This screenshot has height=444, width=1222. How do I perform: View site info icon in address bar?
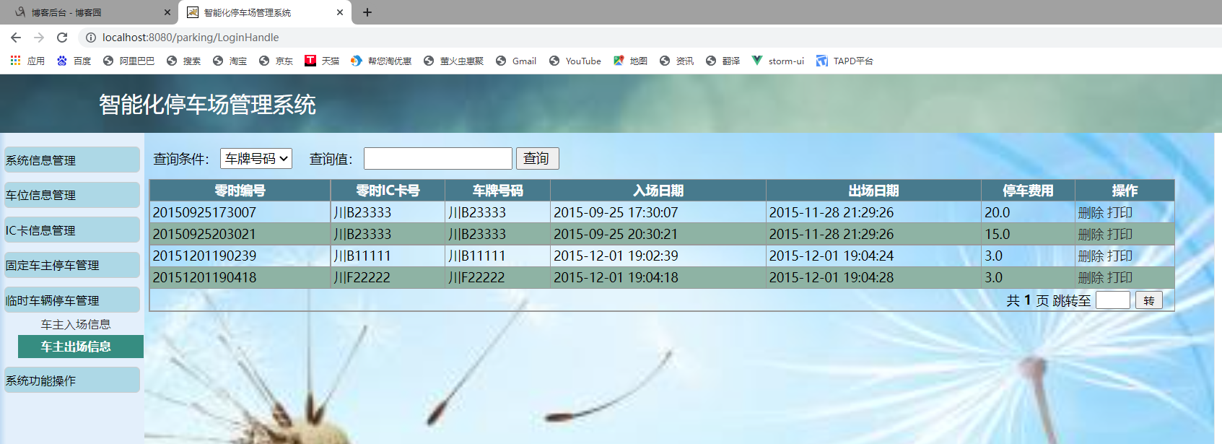click(x=91, y=38)
